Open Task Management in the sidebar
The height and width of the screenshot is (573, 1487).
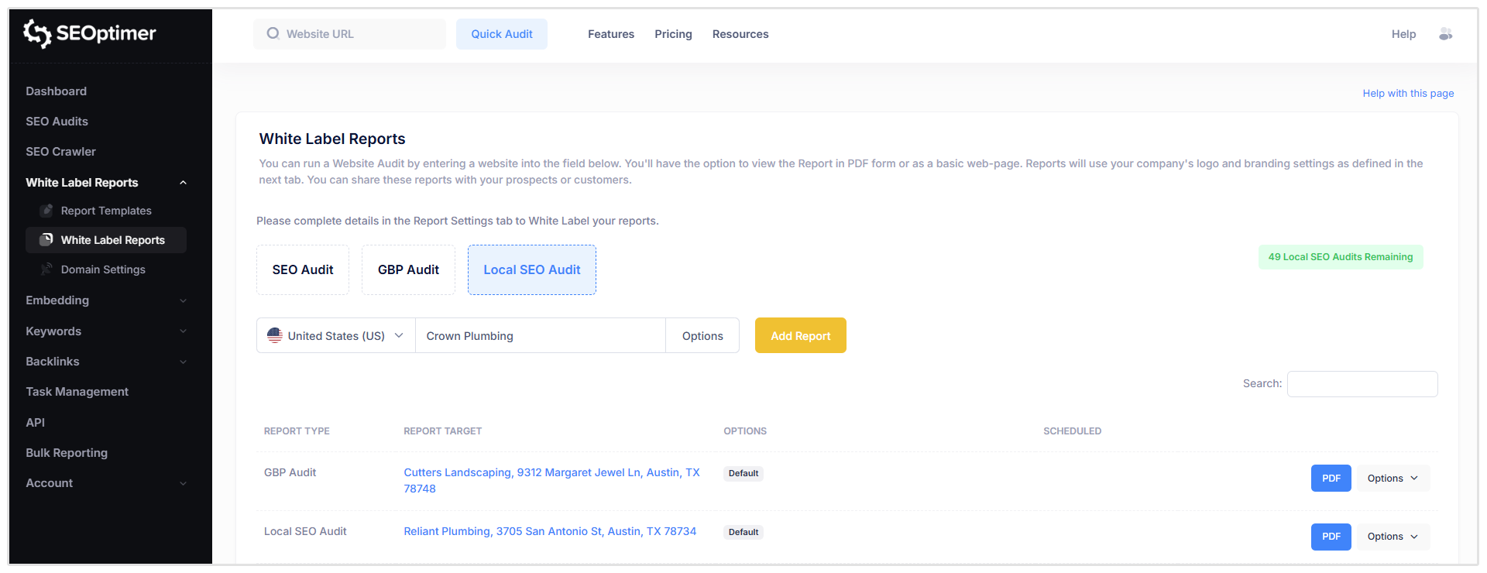[77, 392]
